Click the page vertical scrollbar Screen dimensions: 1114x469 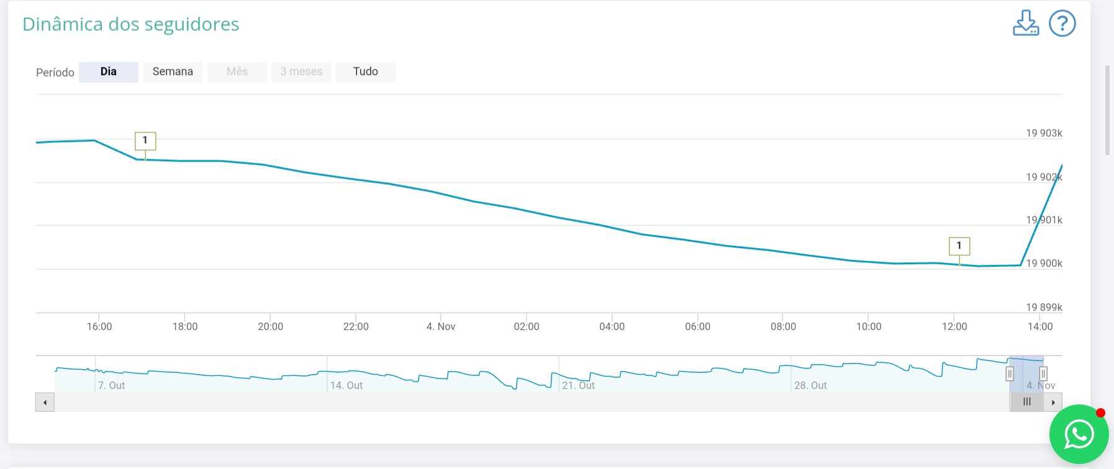[1107, 110]
